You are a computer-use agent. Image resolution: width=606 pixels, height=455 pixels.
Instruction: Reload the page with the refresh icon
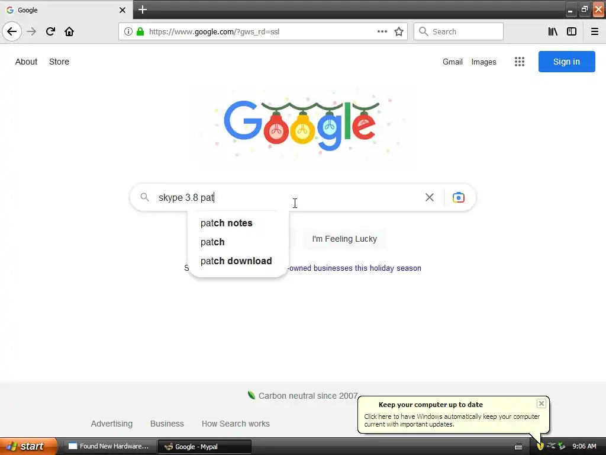tap(50, 31)
